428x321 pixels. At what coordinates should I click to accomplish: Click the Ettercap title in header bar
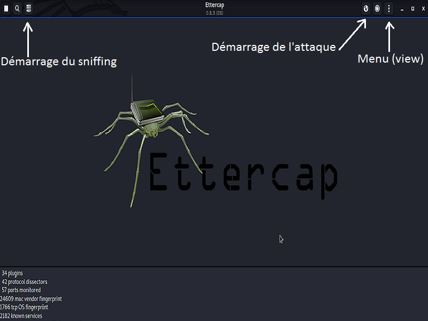pos(215,5)
